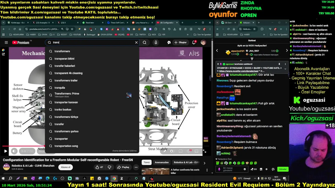Show previous gifter with left arrow

tap(217, 51)
